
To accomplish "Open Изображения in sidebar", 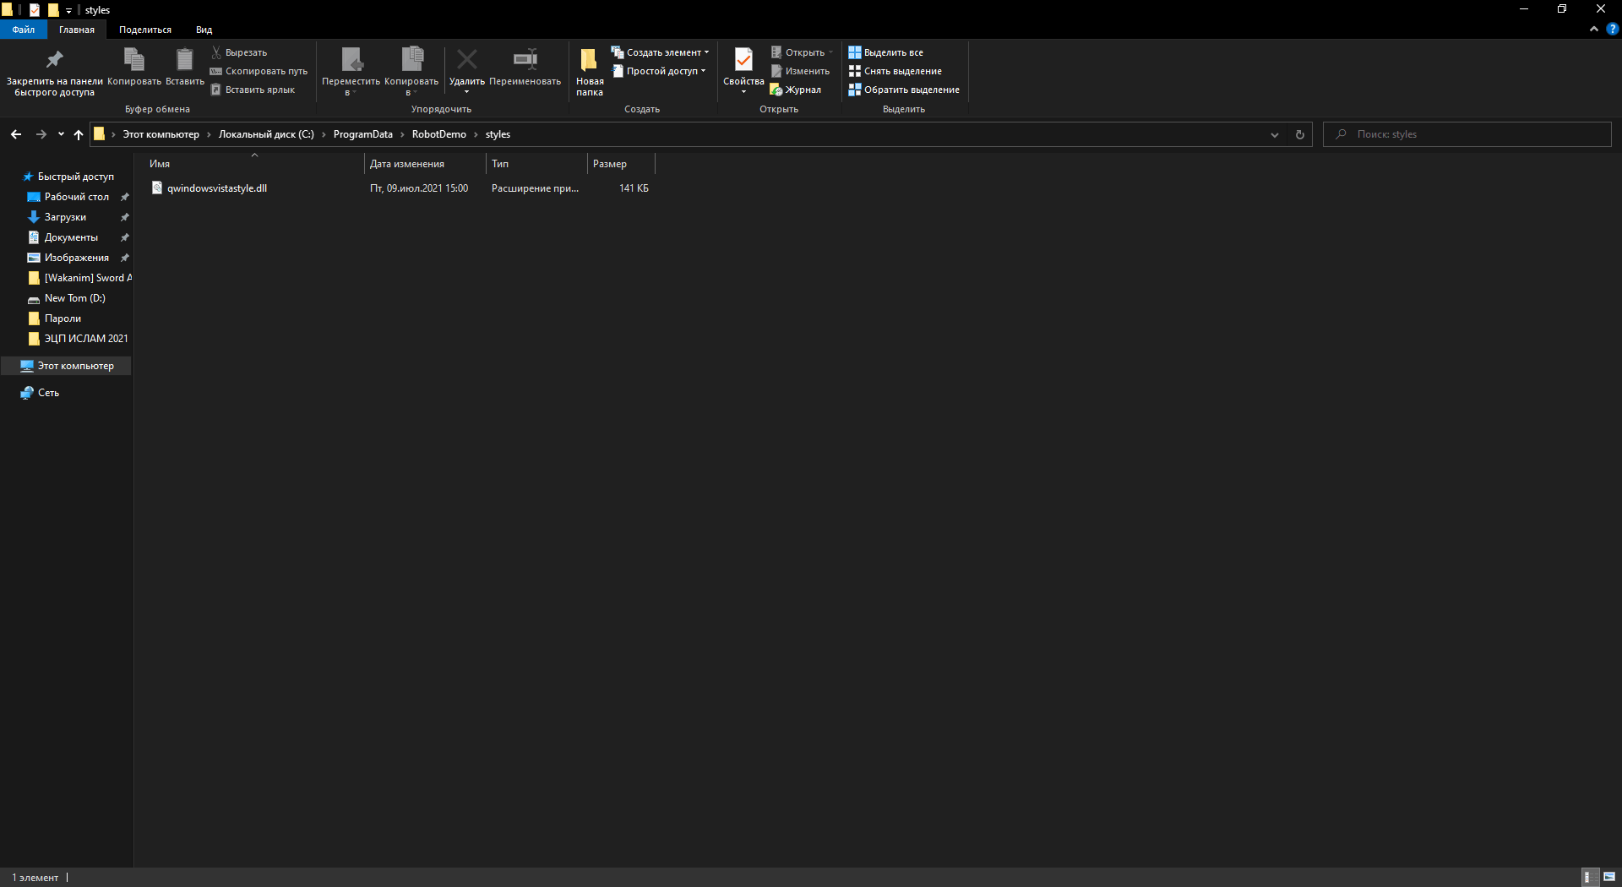I will point(76,258).
